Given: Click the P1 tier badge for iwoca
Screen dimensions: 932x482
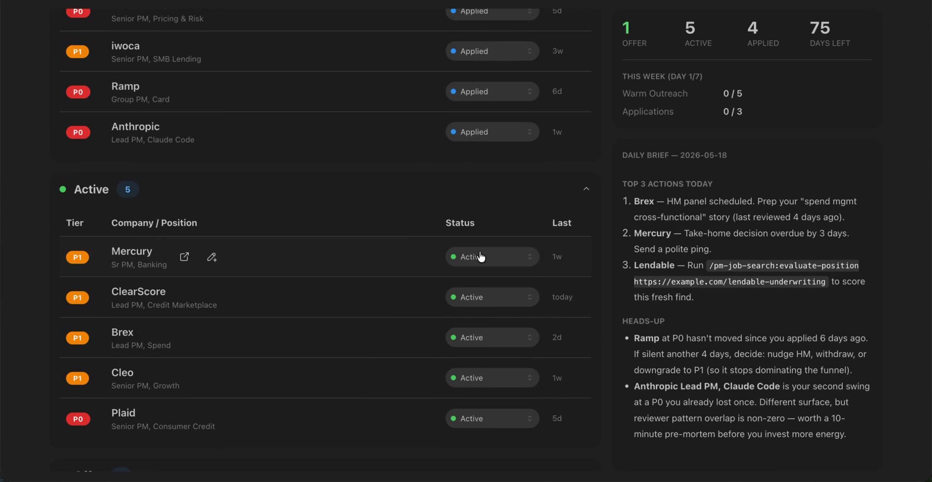Looking at the screenshot, I should (78, 51).
